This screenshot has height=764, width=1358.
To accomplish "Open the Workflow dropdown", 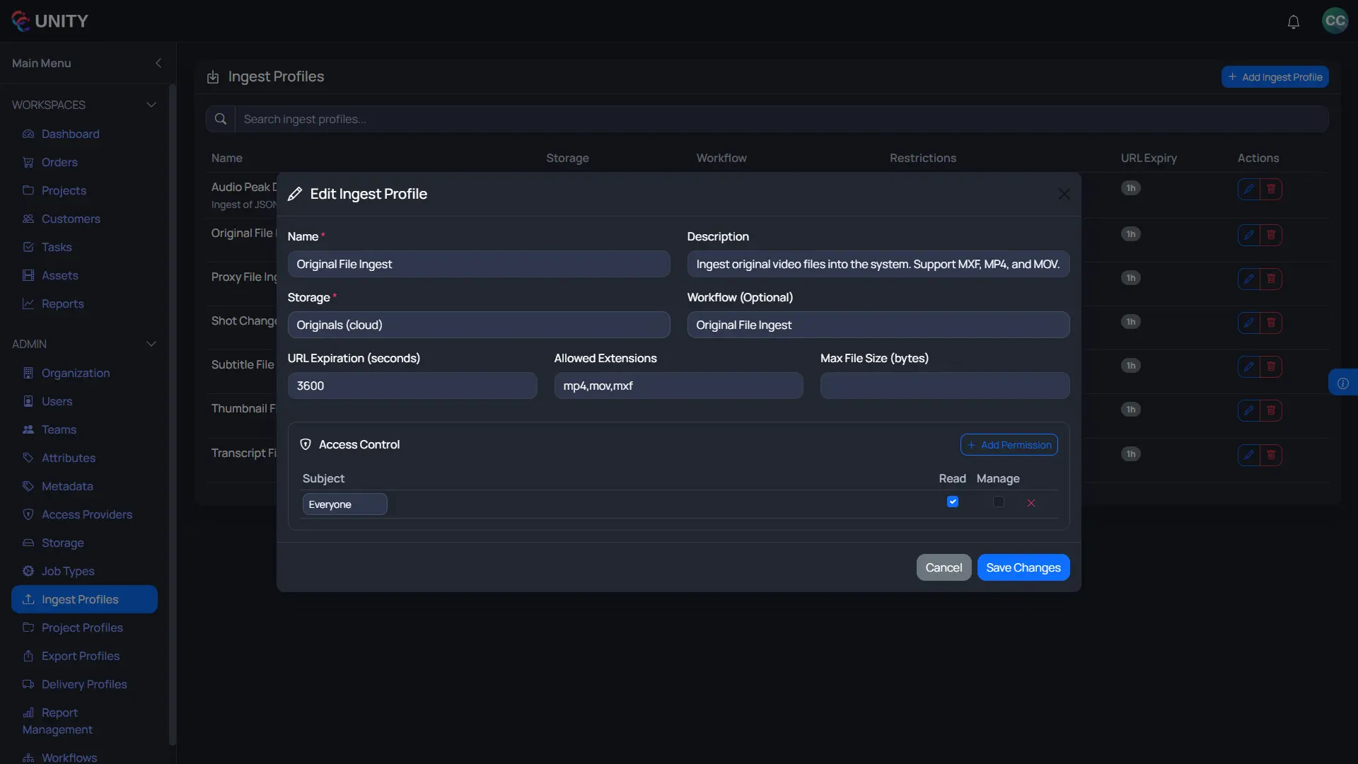I will coord(878,325).
